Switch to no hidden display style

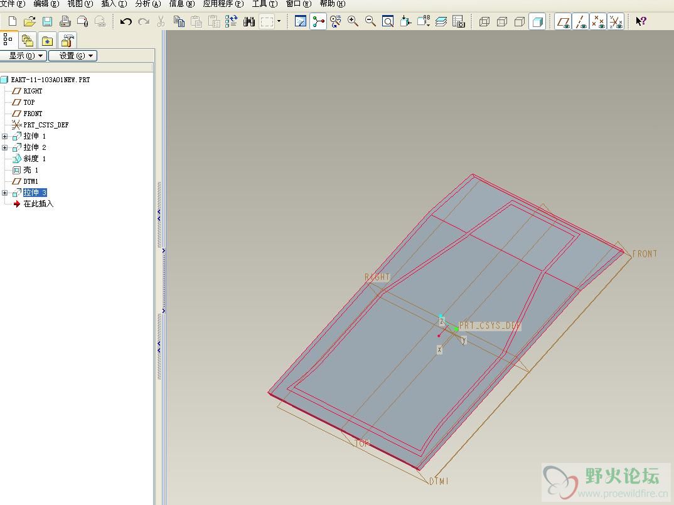pyautogui.click(x=520, y=21)
